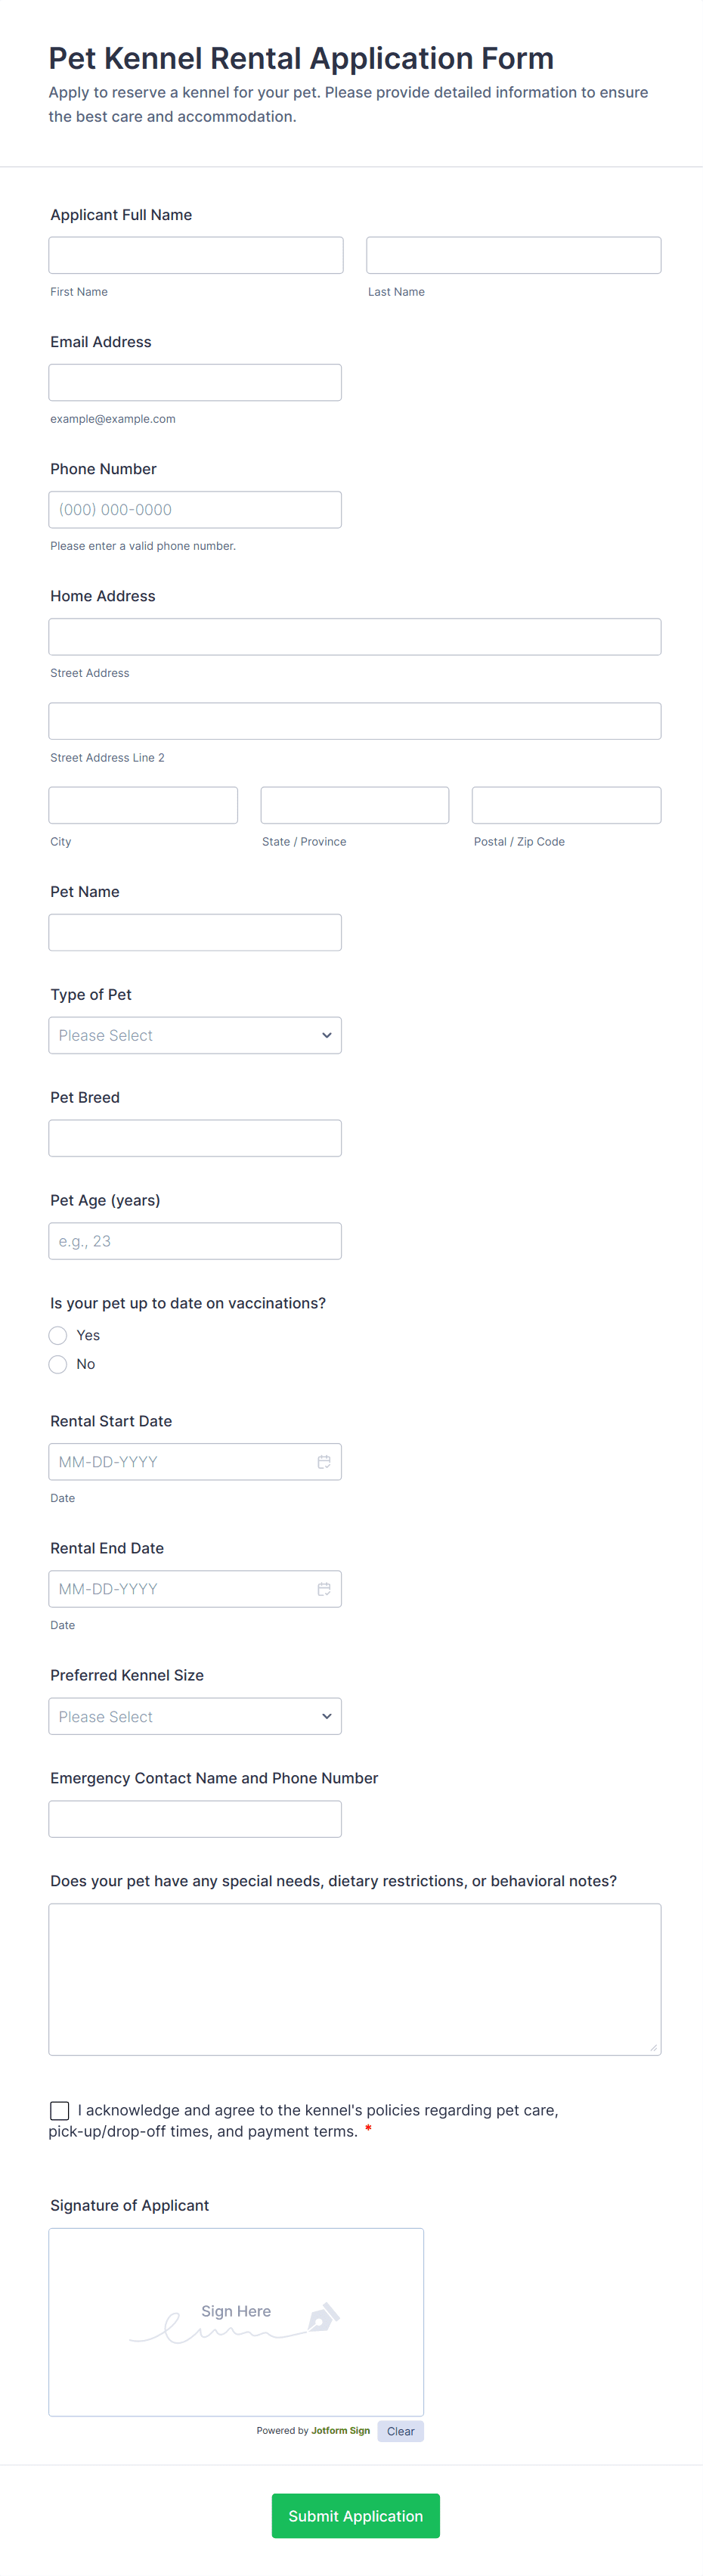Open the Rental Start Date calendar icon
Screen dimensions: 703x2576
(324, 1461)
